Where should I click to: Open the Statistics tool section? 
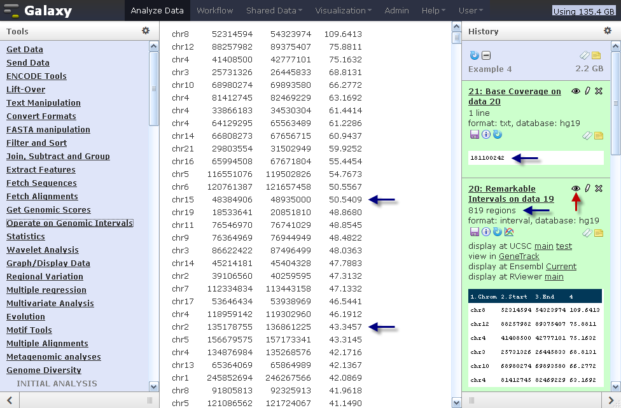tap(25, 237)
